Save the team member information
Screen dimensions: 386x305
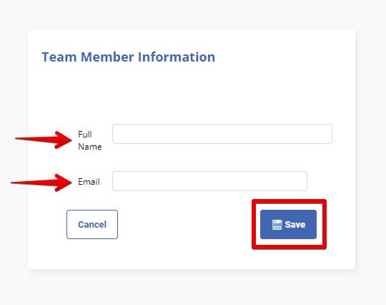pyautogui.click(x=288, y=224)
